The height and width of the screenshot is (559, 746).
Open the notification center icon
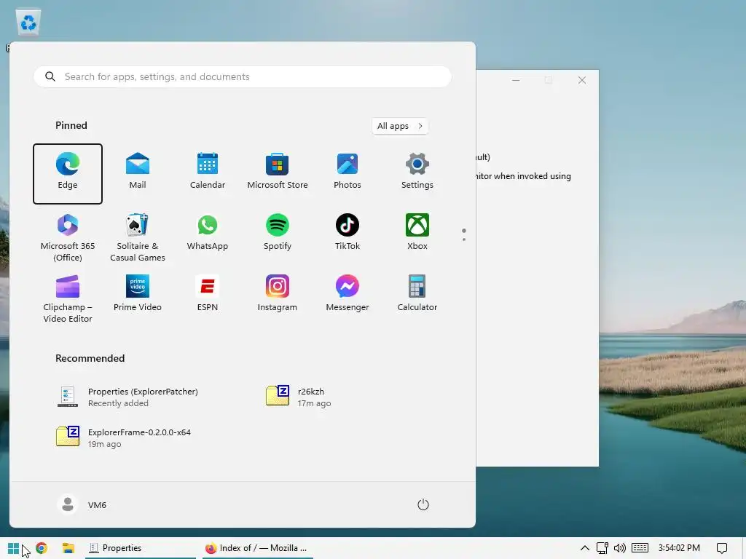722,549
